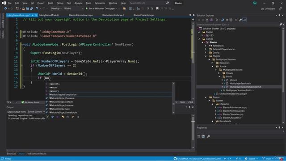The width and height of the screenshot is (286, 161).
Task: Click the green Start Debugging play icon
Action: pos(87,8)
